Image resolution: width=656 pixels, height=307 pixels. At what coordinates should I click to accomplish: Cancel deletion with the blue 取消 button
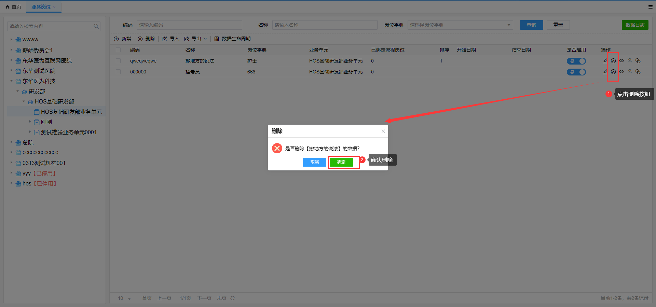pyautogui.click(x=314, y=162)
